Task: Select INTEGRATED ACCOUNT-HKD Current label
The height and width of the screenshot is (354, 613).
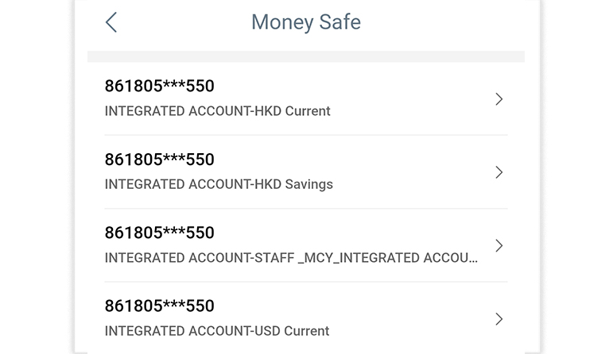Action: coord(217,111)
